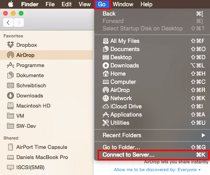Select Schreibtisch label in sidebar
Viewport: 210px width, 175px height.
click(31, 86)
